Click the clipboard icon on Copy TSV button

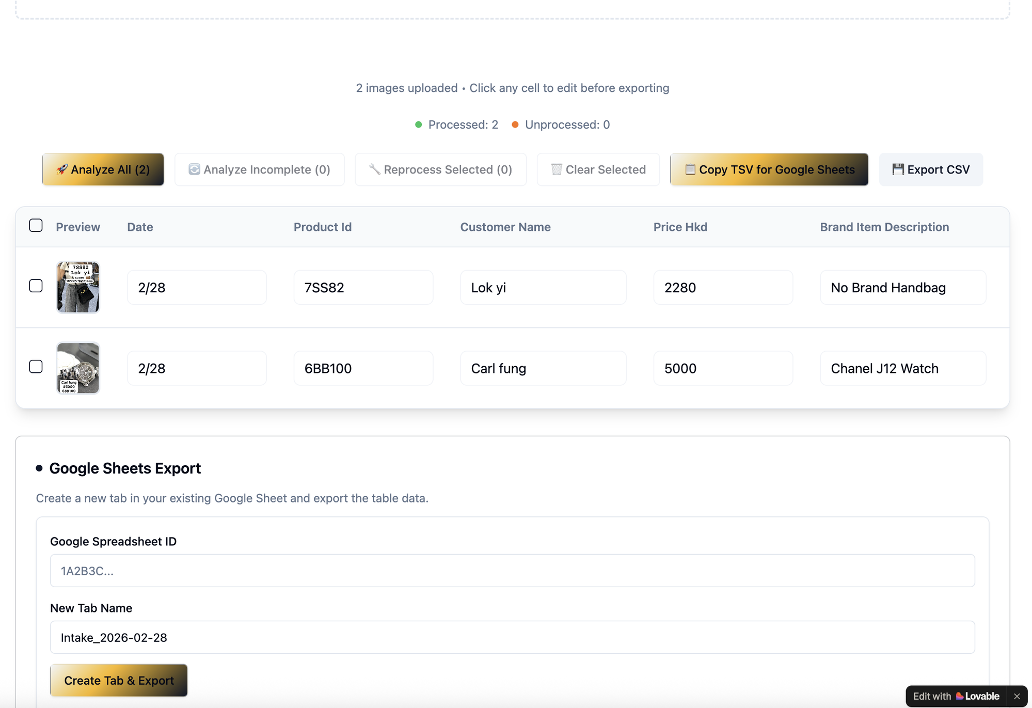[x=690, y=169]
